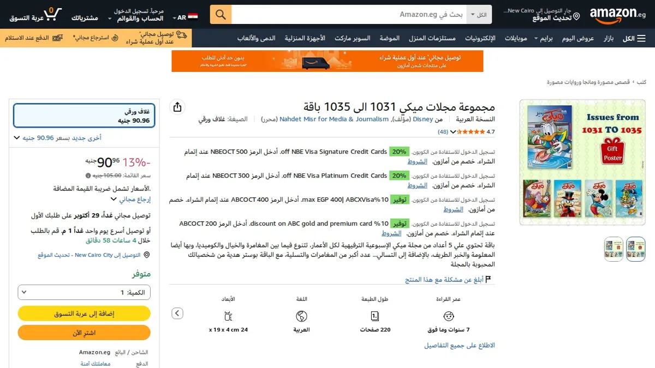Open the quantity dropdown
The image size is (655, 368).
tap(84, 293)
